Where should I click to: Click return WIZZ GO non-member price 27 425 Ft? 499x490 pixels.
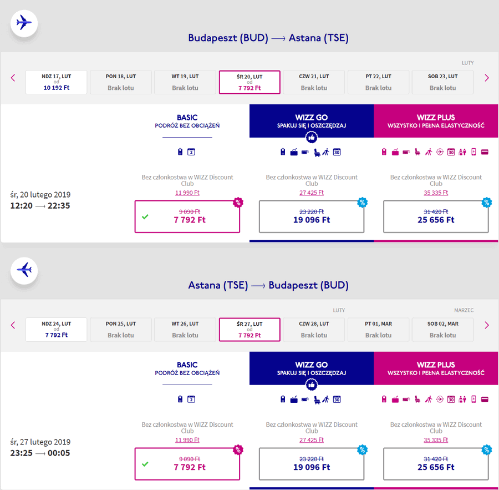click(x=312, y=440)
